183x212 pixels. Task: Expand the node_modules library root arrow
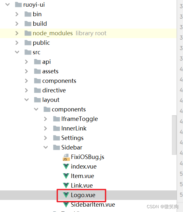coord(17,33)
